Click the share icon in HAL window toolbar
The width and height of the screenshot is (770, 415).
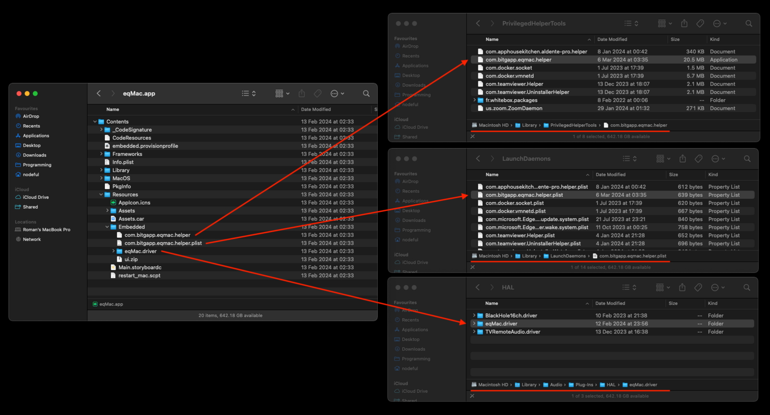(x=682, y=287)
